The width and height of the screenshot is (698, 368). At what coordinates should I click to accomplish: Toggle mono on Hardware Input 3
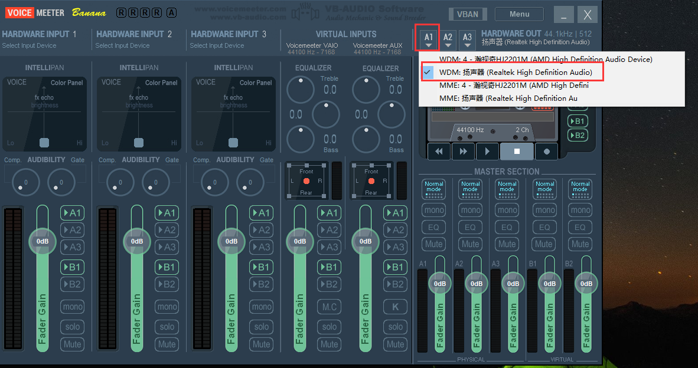[x=261, y=307]
